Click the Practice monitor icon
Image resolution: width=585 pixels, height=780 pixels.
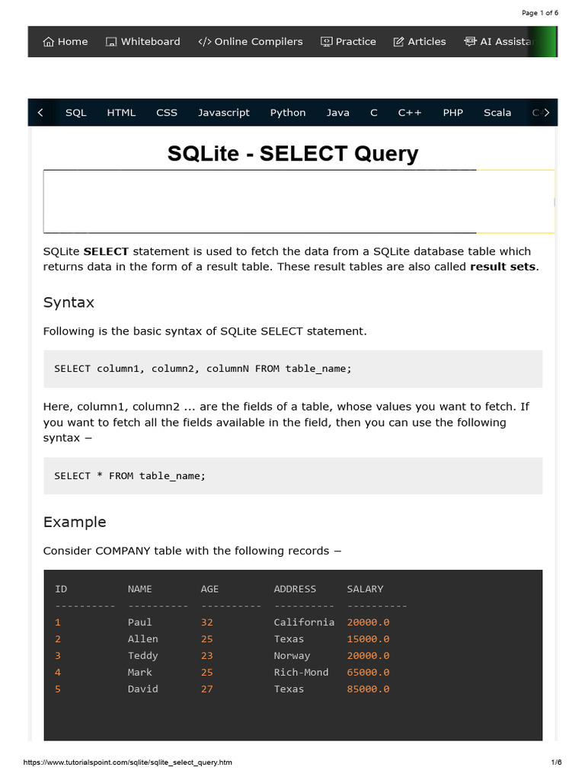327,42
